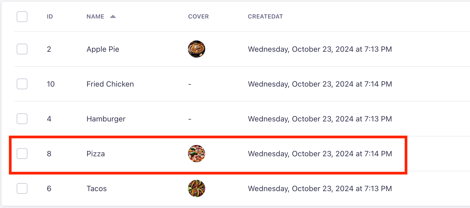
Task: Click the Tacos cover thumbnail
Action: (x=197, y=188)
